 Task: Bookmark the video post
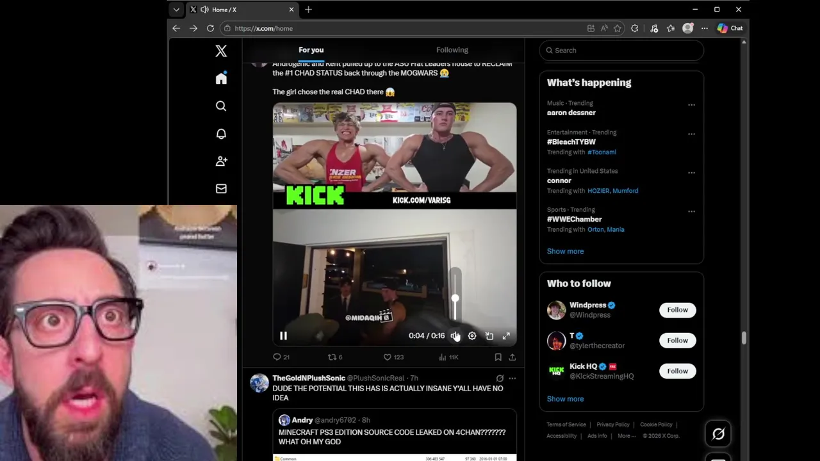pyautogui.click(x=498, y=357)
